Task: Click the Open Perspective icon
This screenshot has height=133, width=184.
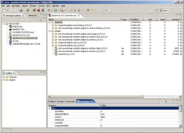Action: tap(157, 10)
